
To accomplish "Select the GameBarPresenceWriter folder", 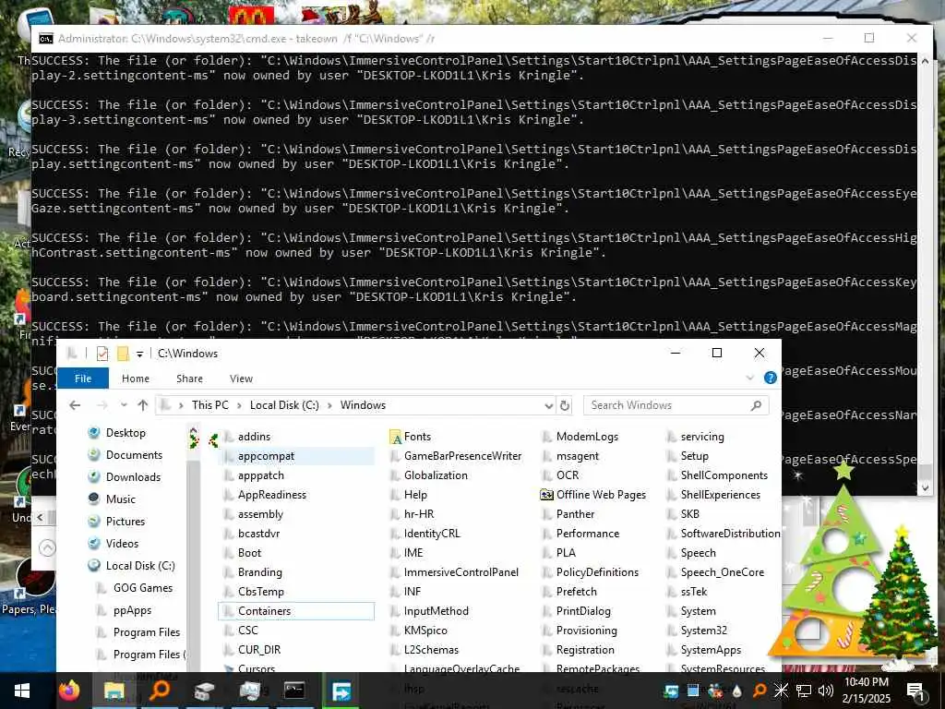I will click(x=462, y=456).
